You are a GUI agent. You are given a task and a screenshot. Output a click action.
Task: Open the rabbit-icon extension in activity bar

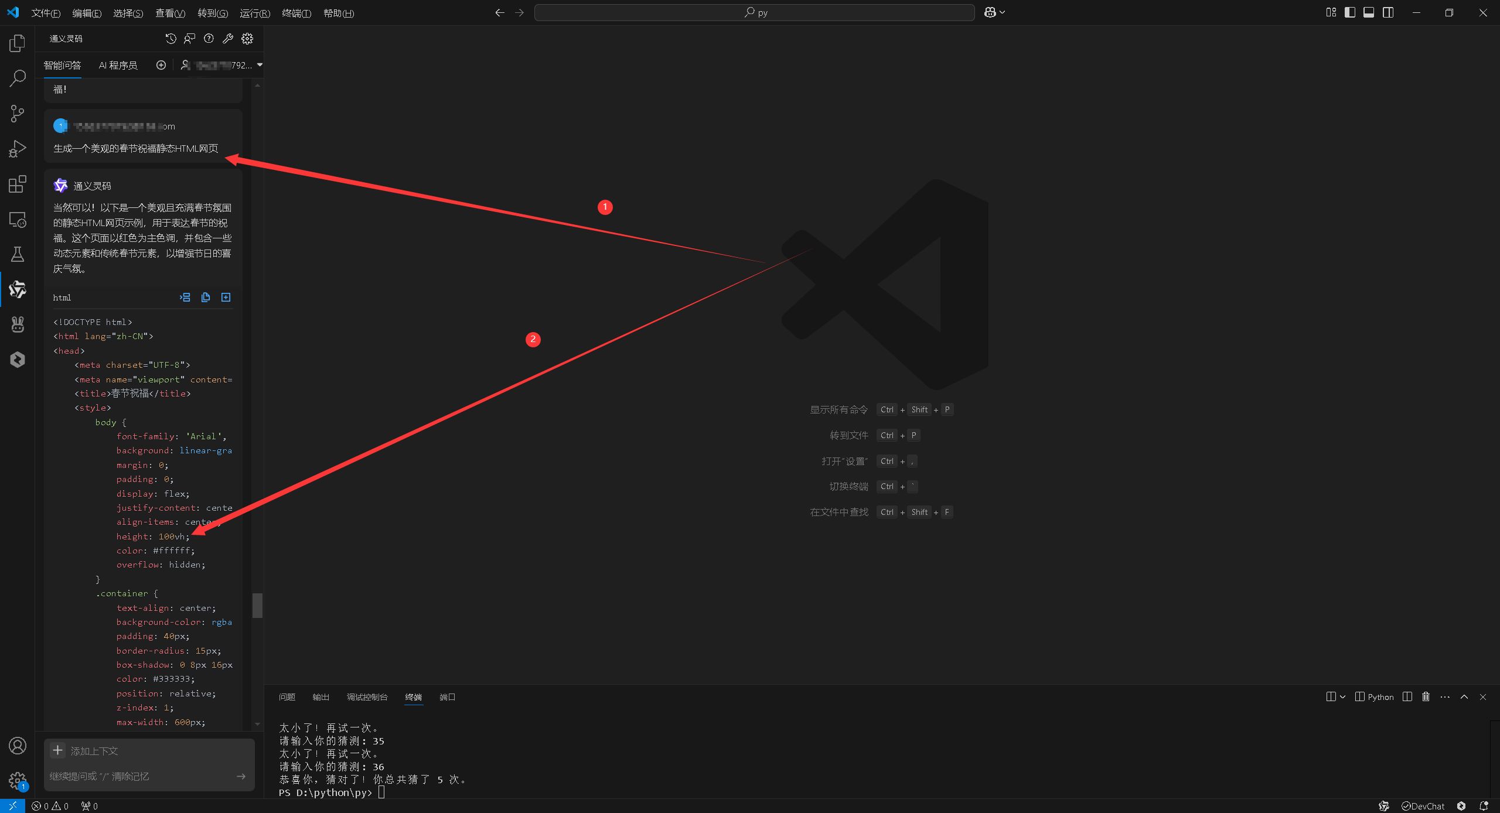(18, 324)
